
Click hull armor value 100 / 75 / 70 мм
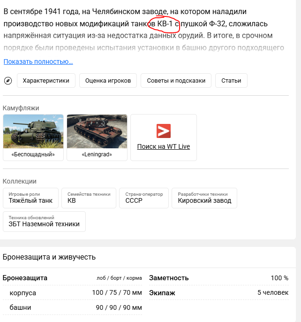point(117,292)
